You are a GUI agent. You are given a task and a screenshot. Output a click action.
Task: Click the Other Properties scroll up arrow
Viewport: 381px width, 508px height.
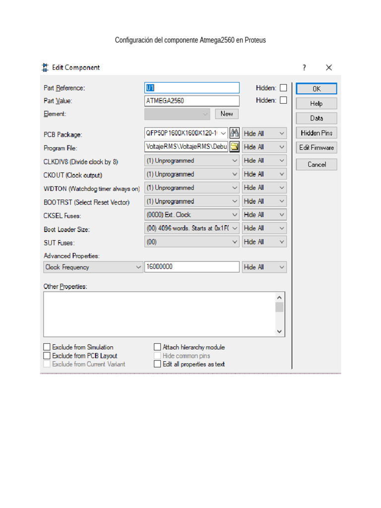[279, 298]
